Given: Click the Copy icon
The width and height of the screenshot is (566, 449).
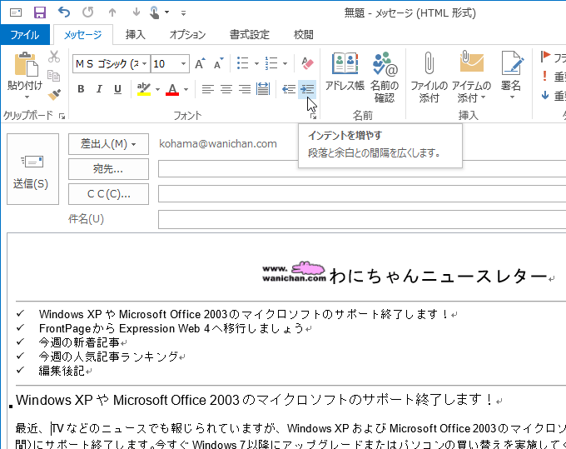Looking at the screenshot, I should click(x=54, y=76).
